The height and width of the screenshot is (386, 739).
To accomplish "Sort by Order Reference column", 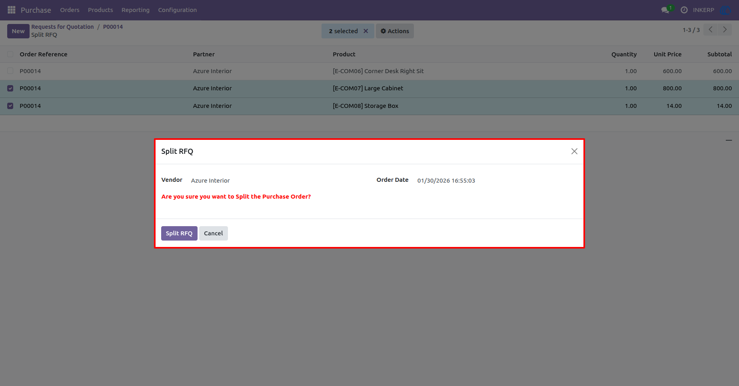I will click(44, 54).
